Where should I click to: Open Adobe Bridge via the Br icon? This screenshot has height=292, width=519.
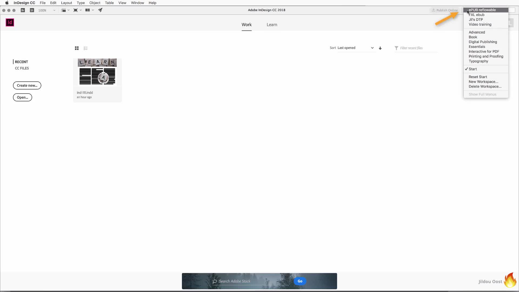click(23, 10)
